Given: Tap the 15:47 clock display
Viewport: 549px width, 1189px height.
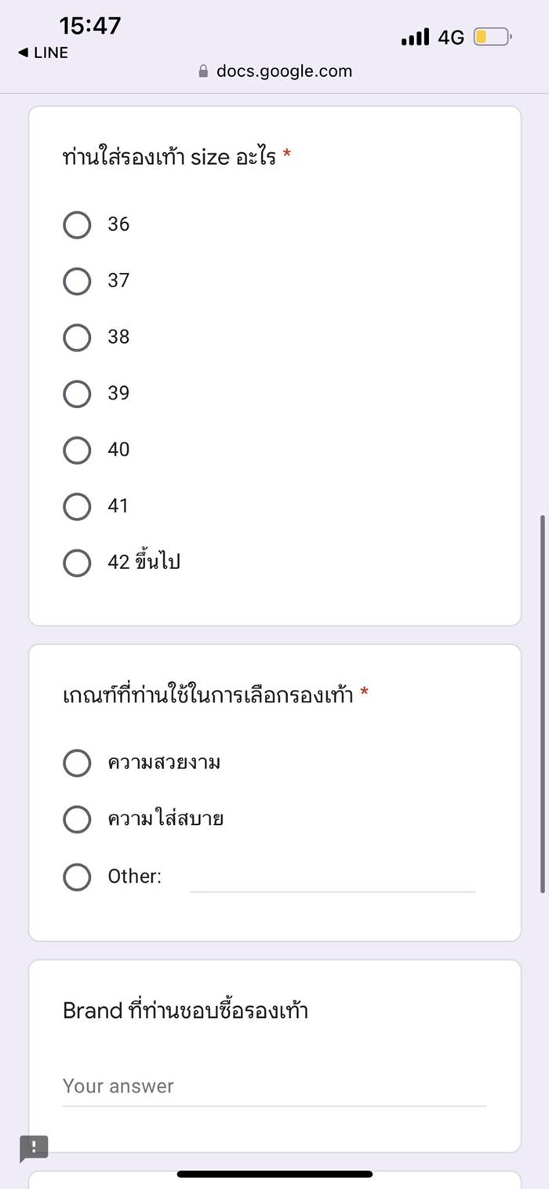Looking at the screenshot, I should pyautogui.click(x=89, y=25).
